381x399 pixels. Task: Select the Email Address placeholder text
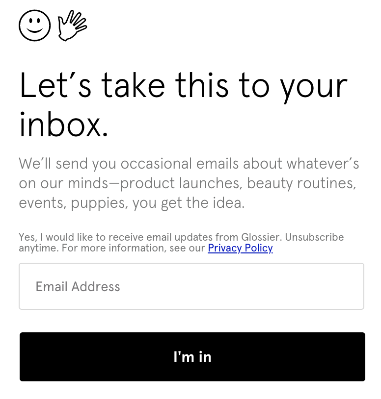coord(78,287)
